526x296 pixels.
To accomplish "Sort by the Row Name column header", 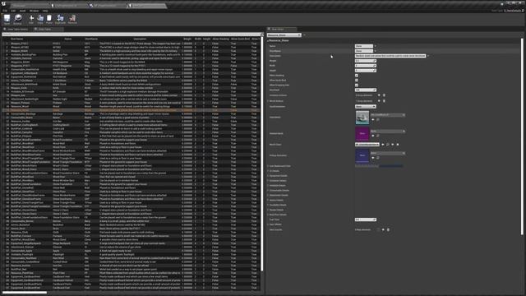I will coord(17,39).
